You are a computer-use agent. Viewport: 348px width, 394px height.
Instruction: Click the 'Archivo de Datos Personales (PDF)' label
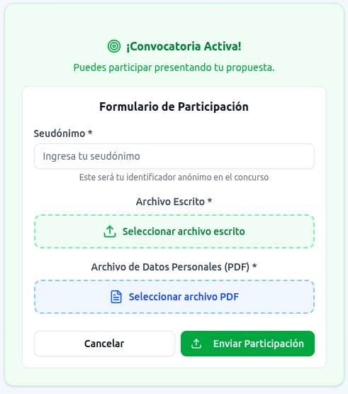(170, 267)
